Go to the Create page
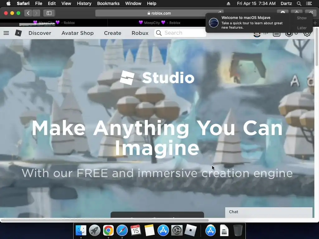 (x=112, y=33)
